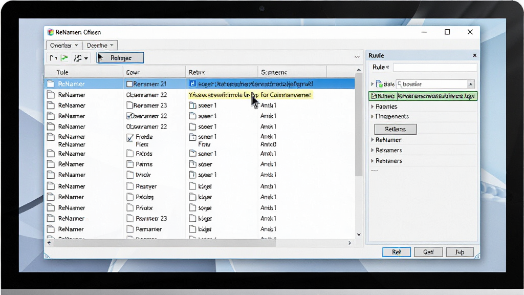Tick the Reramer 21 checkbox
Screen dimensions: 524x295
pos(129,84)
